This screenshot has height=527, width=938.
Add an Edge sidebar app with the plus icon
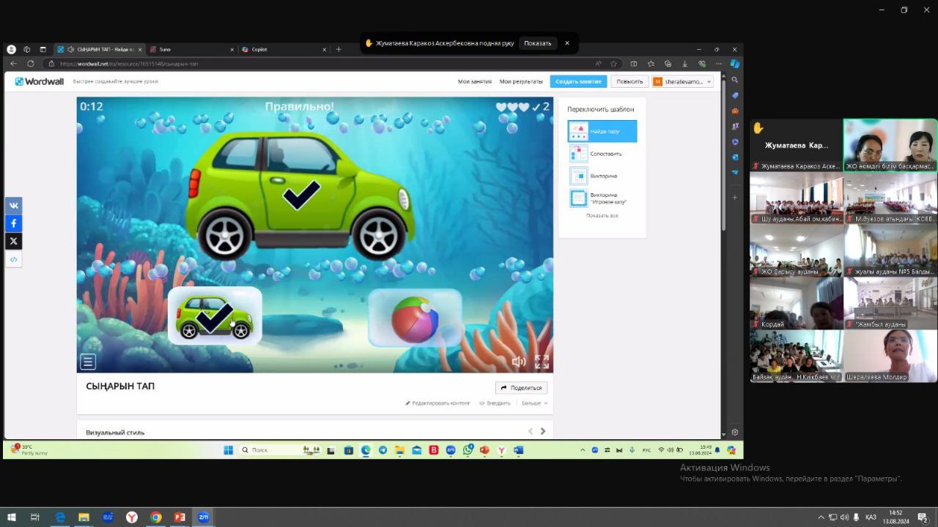coord(735,197)
